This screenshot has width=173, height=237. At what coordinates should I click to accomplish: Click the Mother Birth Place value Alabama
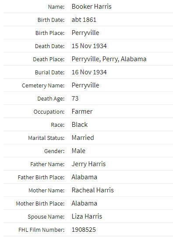pos(84,203)
